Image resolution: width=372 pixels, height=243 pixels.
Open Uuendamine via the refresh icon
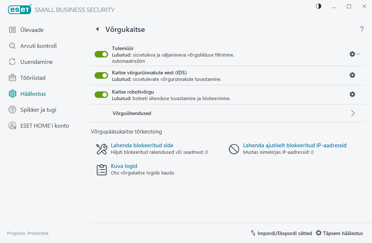(12, 62)
